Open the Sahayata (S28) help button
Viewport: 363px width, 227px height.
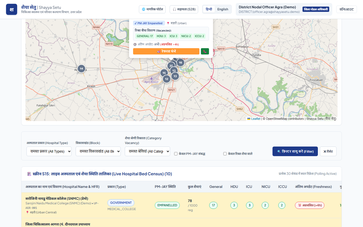tap(184, 9)
